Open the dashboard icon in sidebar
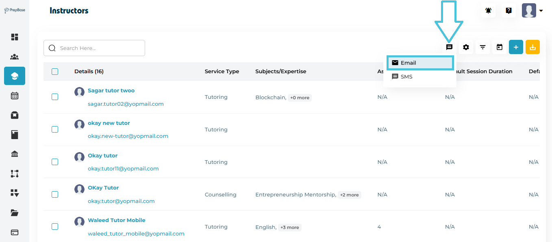This screenshot has width=552, height=242. [x=15, y=37]
